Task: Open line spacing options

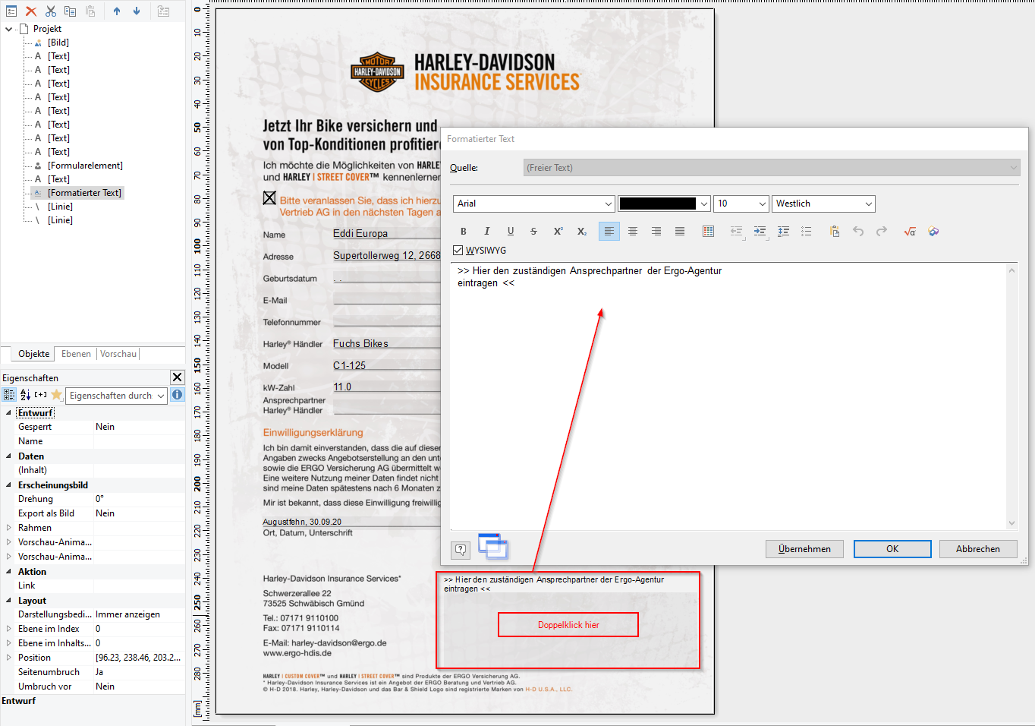Action: point(783,232)
